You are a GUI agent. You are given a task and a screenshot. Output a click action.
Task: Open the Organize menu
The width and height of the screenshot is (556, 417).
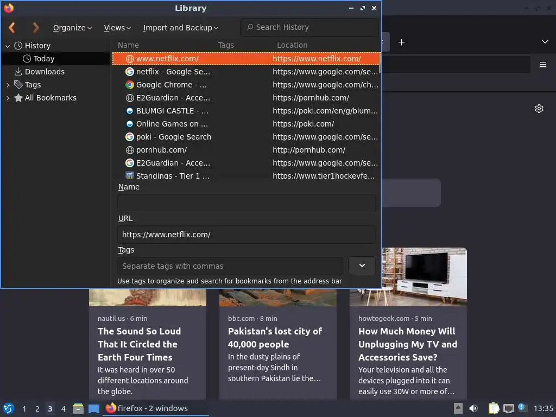coord(72,28)
